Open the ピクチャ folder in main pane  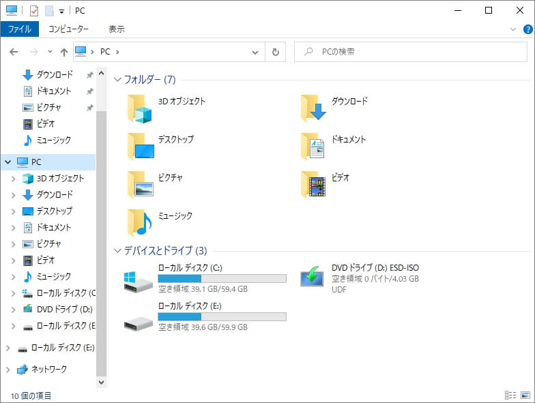[141, 184]
